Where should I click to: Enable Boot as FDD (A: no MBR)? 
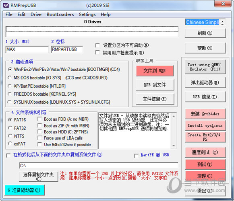[40, 119]
